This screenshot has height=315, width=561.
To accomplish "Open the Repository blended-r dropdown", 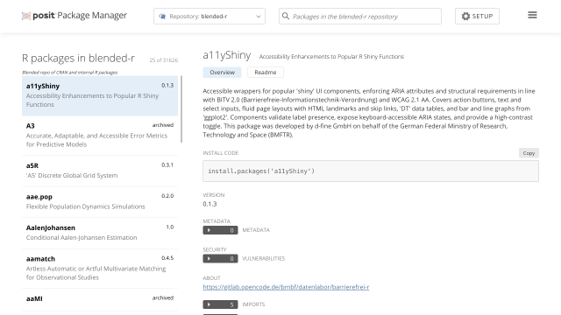I will [x=209, y=16].
